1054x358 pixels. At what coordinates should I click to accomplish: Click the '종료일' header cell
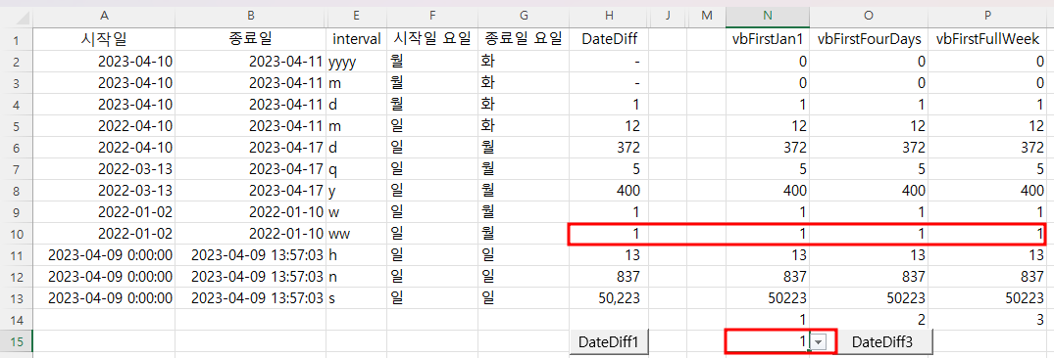pos(251,39)
